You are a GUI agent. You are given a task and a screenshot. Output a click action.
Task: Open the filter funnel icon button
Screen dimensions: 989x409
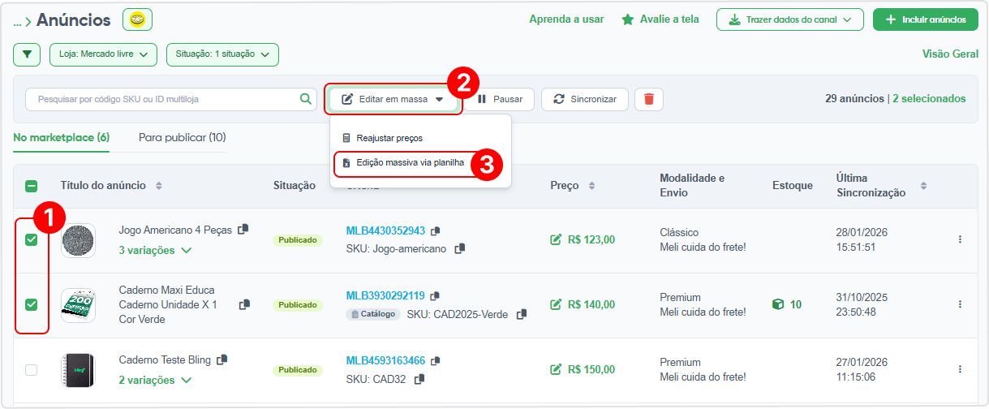point(27,54)
